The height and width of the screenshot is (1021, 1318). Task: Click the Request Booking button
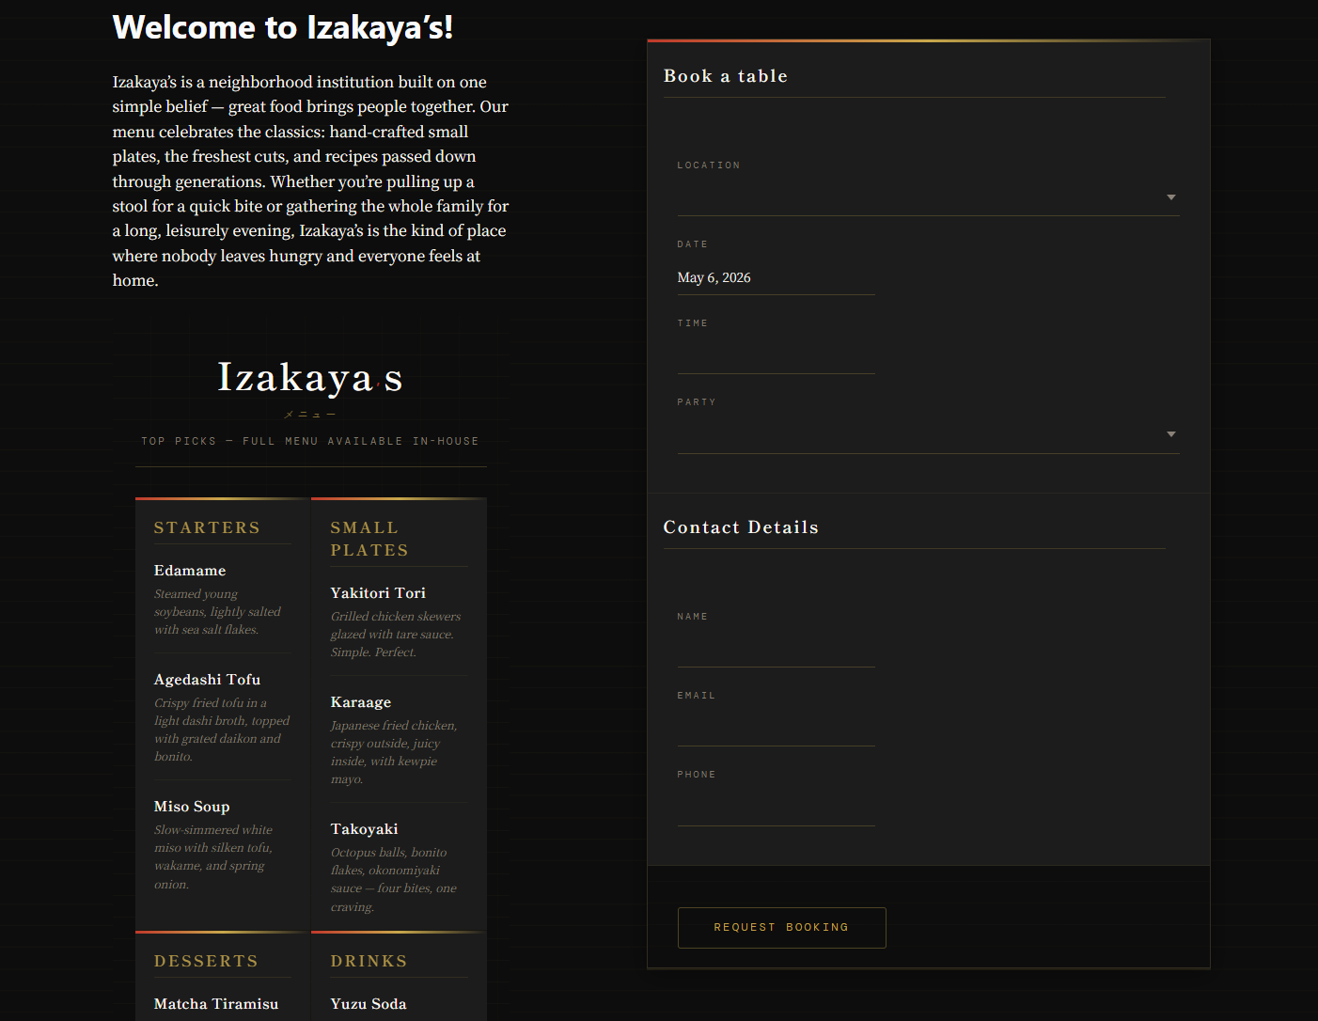click(781, 928)
